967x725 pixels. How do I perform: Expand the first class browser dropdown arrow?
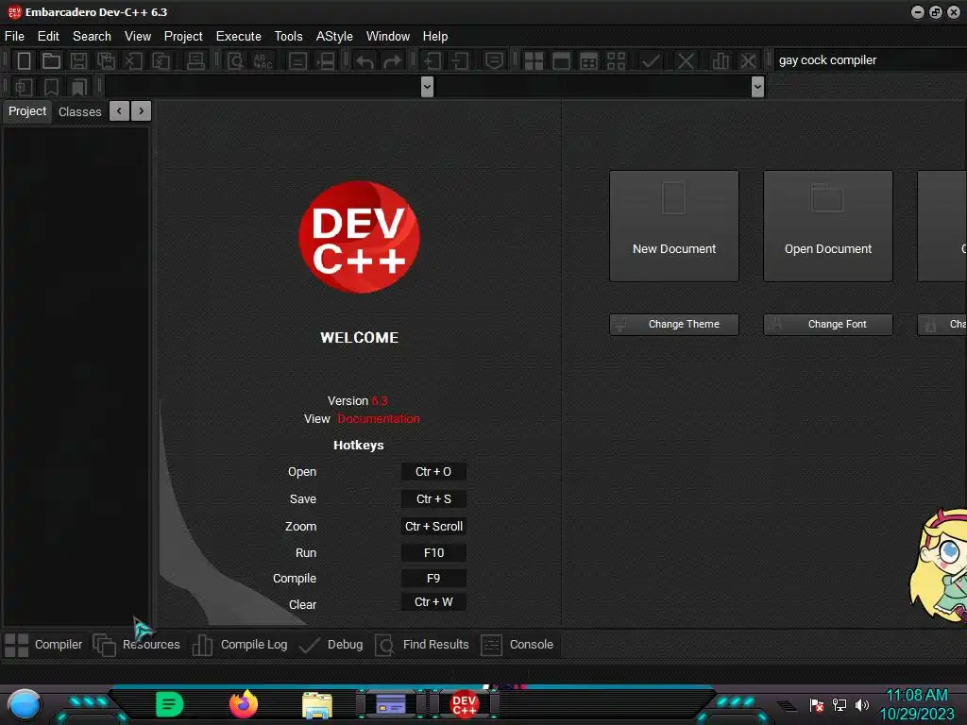pos(427,86)
